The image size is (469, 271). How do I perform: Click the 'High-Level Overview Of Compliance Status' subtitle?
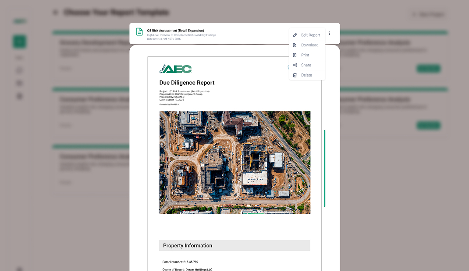pyautogui.click(x=181, y=35)
